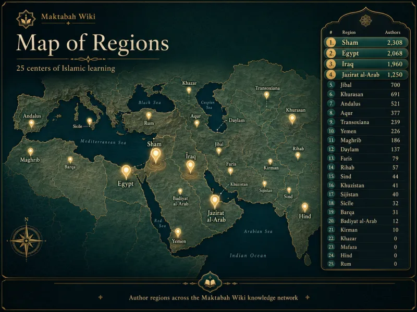The image size is (417, 312).
Task: Select the Sind map pin
Action: click(289, 190)
